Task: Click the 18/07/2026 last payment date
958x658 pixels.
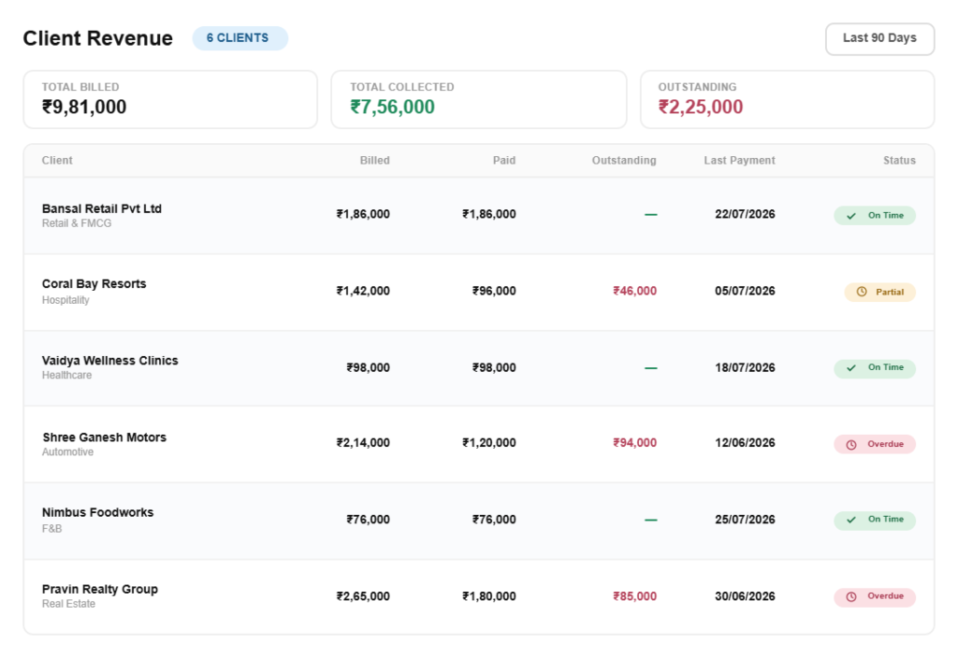Action: 745,368
